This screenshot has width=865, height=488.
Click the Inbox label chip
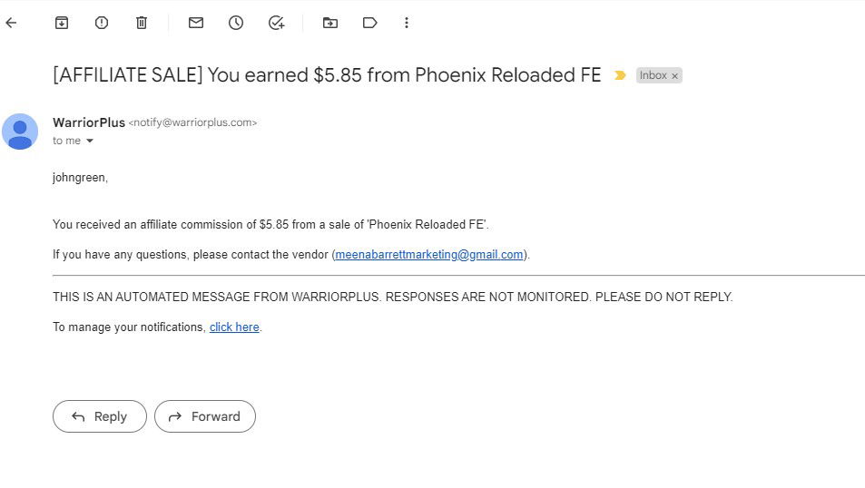pyautogui.click(x=654, y=75)
